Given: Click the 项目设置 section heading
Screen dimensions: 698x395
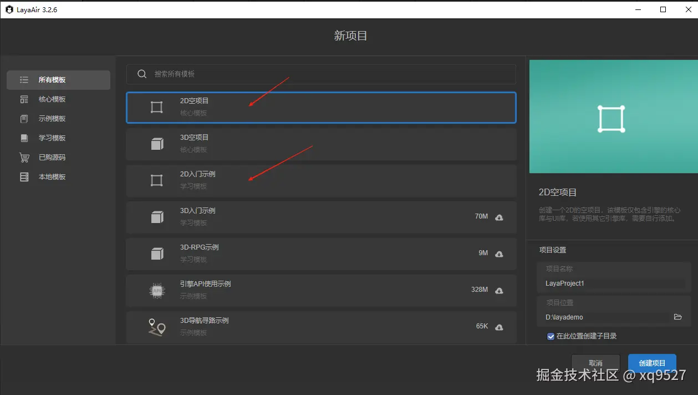Looking at the screenshot, I should pyautogui.click(x=553, y=250).
